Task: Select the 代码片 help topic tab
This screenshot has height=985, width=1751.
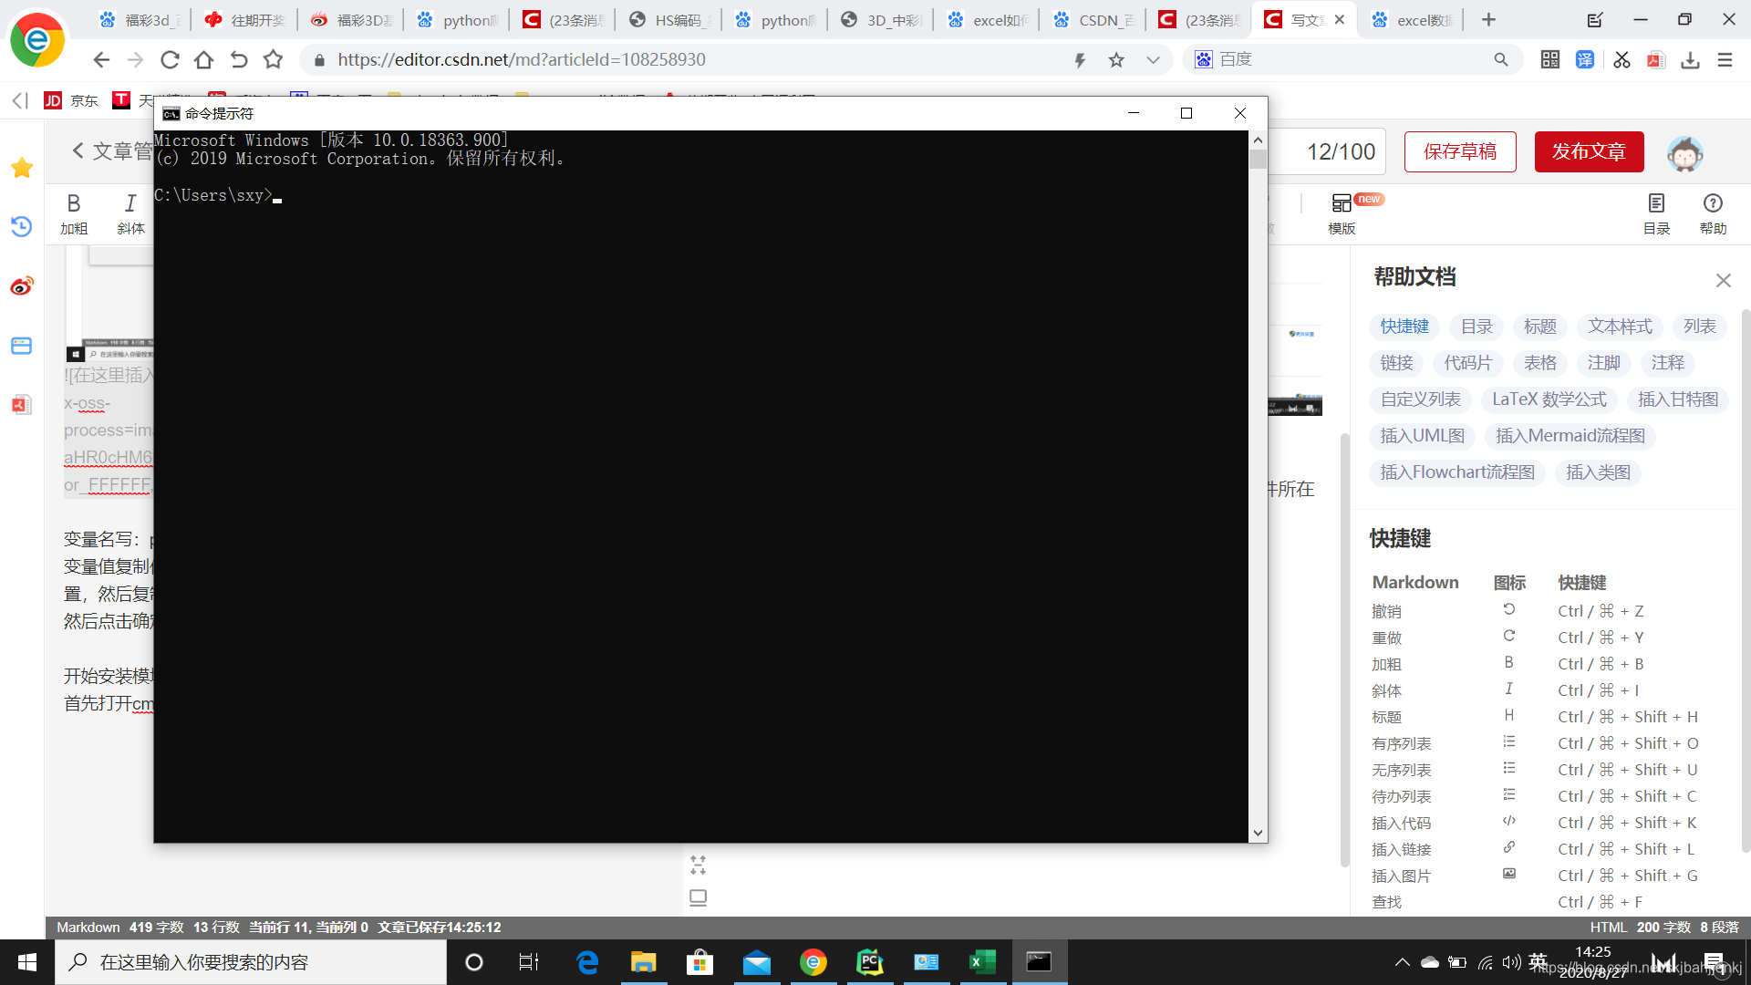Action: (1467, 363)
